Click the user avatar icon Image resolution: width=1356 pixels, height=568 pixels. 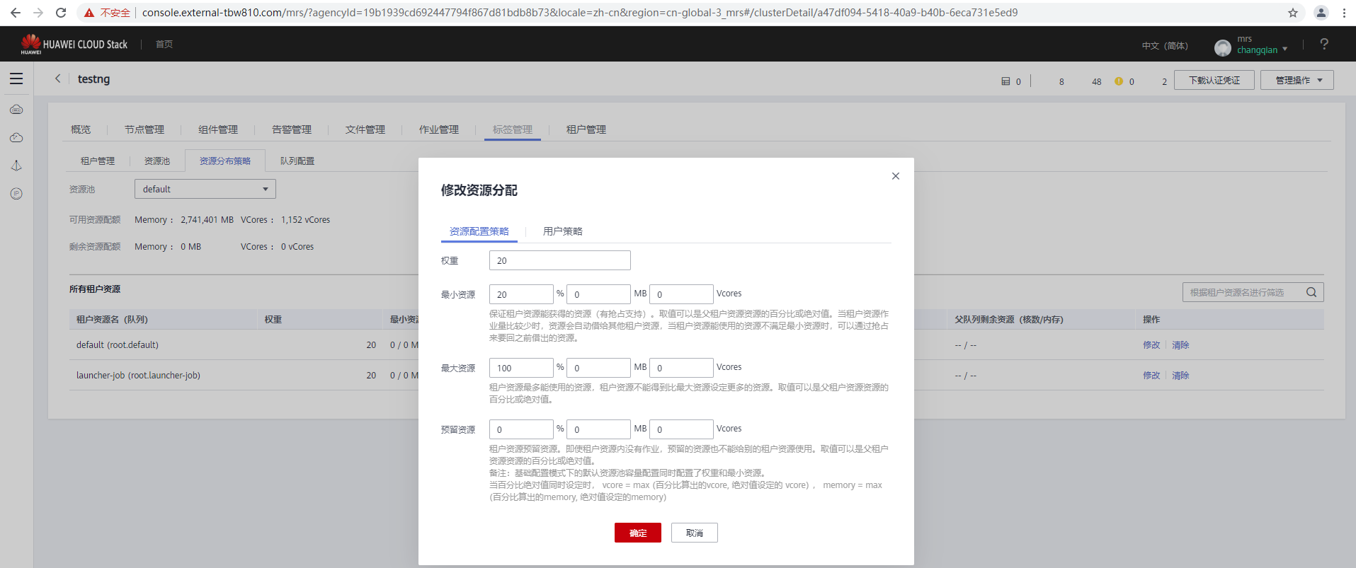pos(1223,47)
